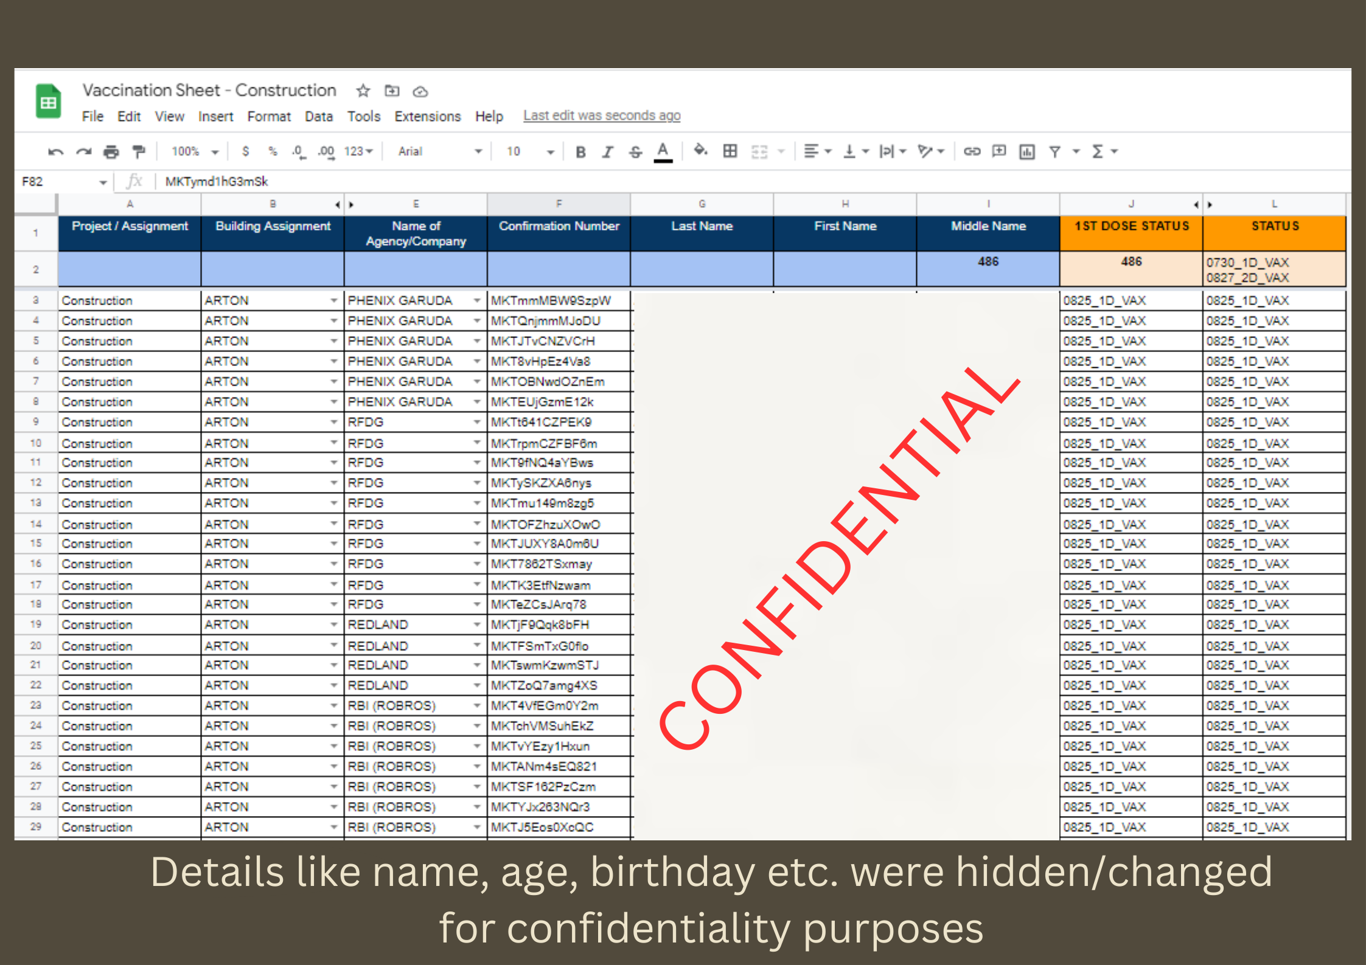
Task: Click the Undo icon
Action: pos(55,151)
